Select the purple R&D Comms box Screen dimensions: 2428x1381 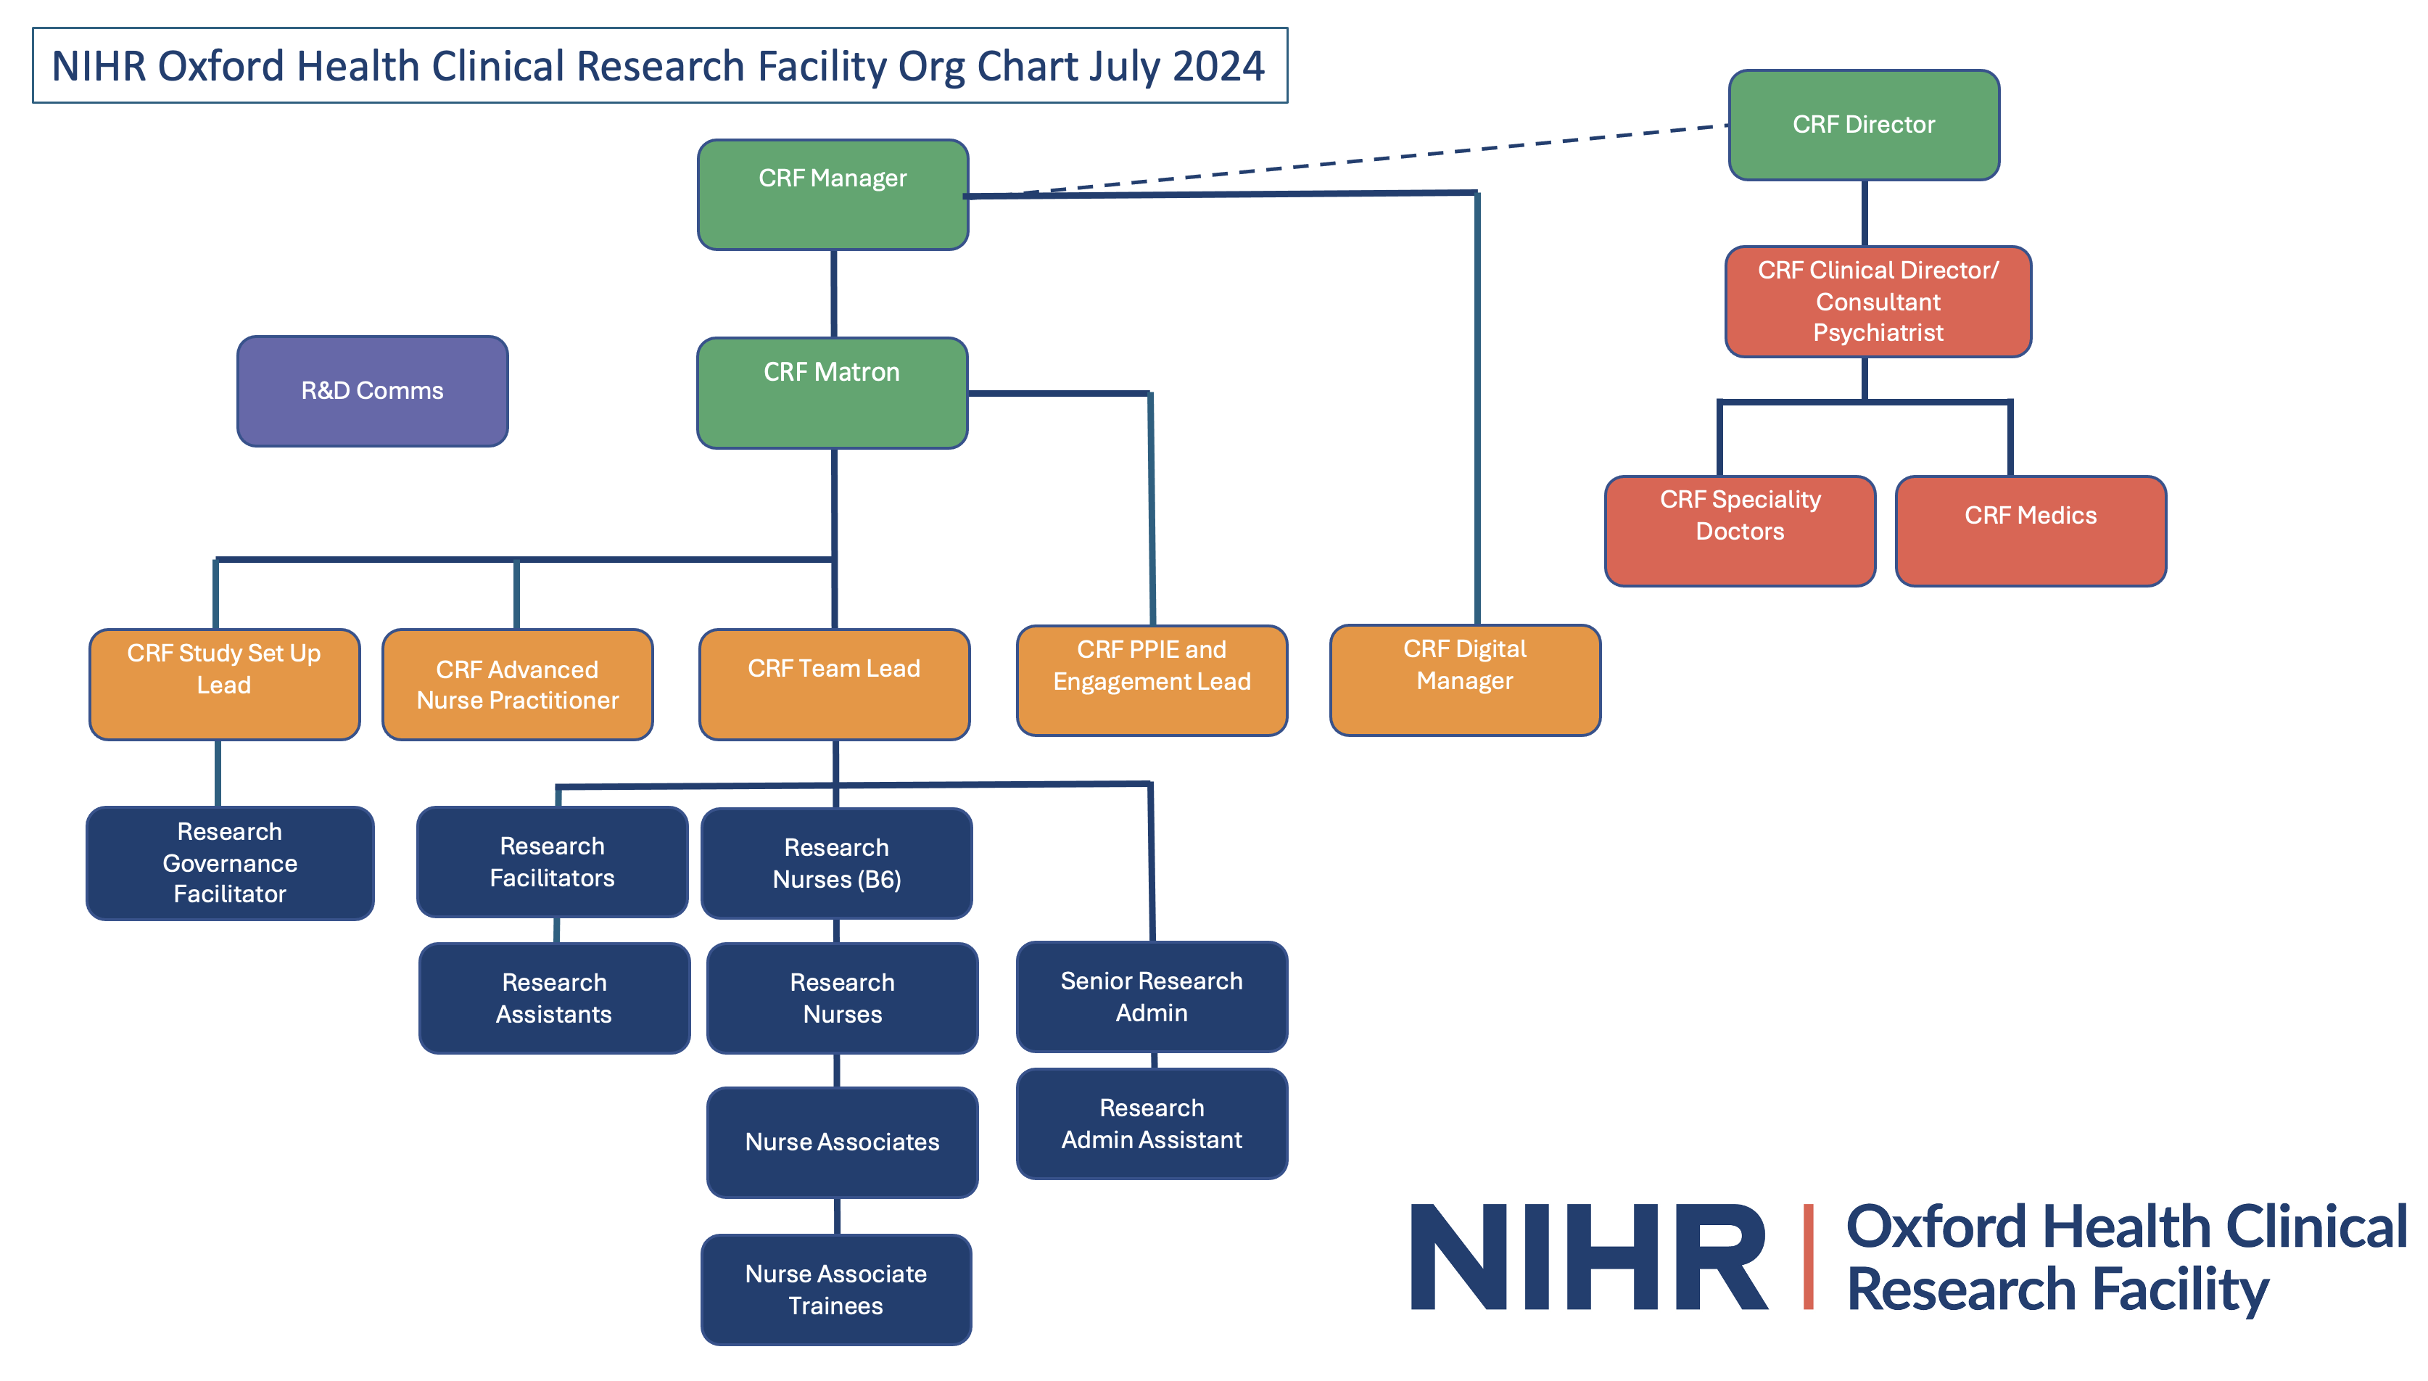371,389
